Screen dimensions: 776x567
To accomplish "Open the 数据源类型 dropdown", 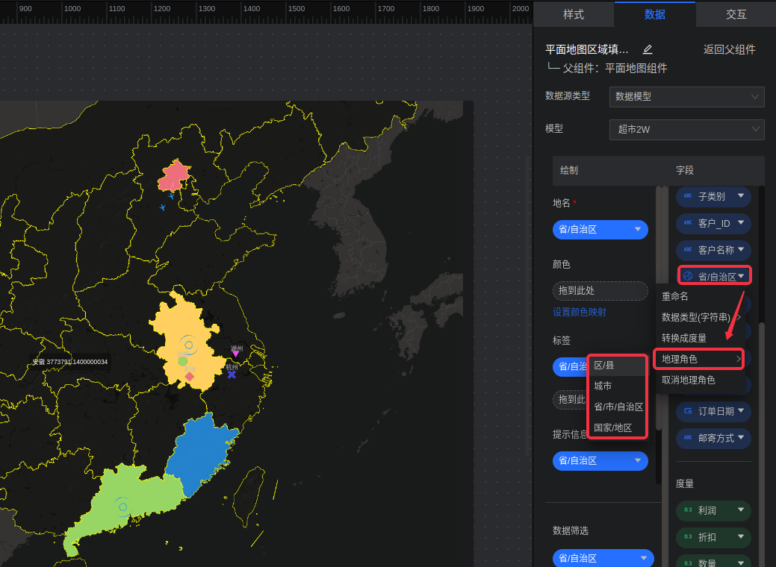I will point(686,97).
